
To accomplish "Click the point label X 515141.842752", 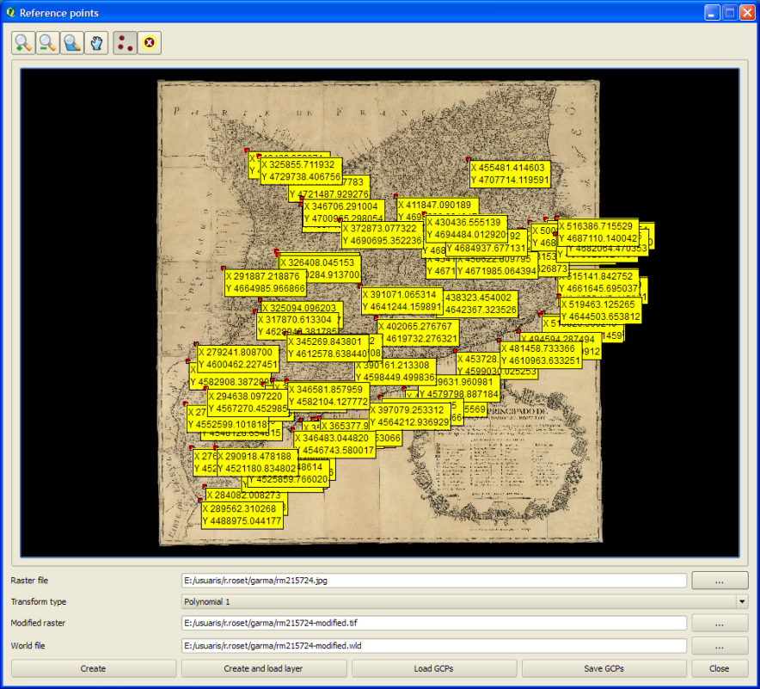I will pyautogui.click(x=598, y=282).
